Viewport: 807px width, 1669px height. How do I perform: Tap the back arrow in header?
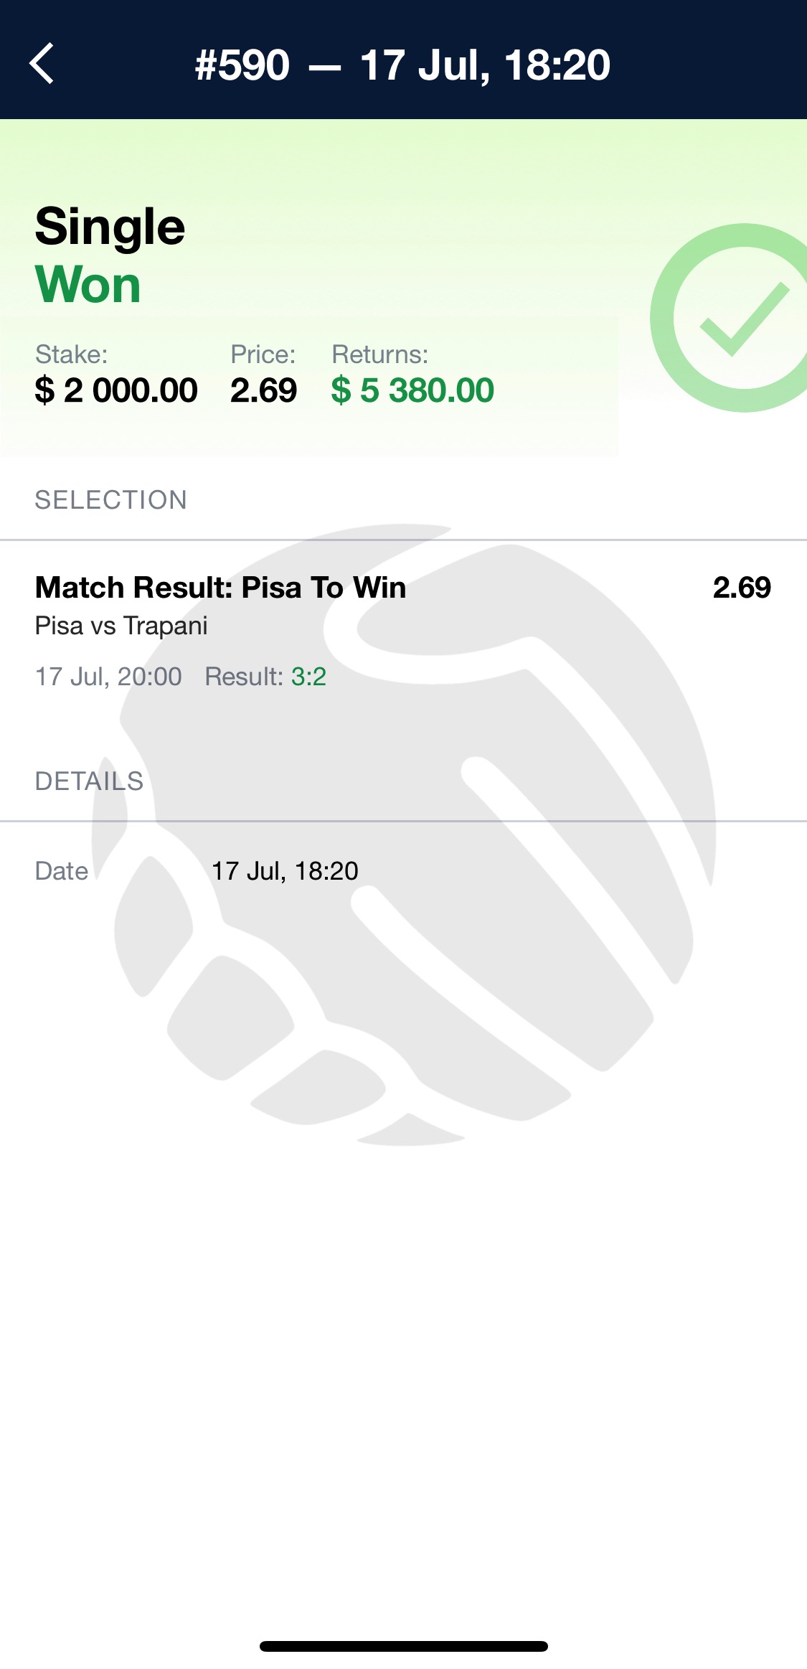[42, 64]
